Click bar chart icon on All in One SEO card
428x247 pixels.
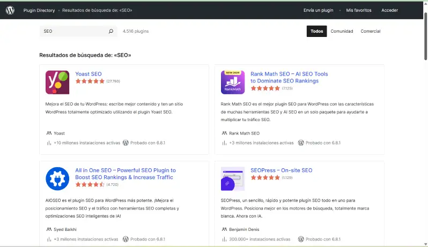[x=49, y=239]
